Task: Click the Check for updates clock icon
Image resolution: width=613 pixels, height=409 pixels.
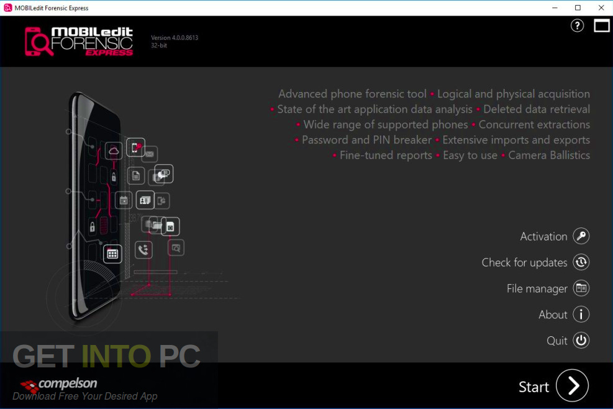Action: point(581,262)
